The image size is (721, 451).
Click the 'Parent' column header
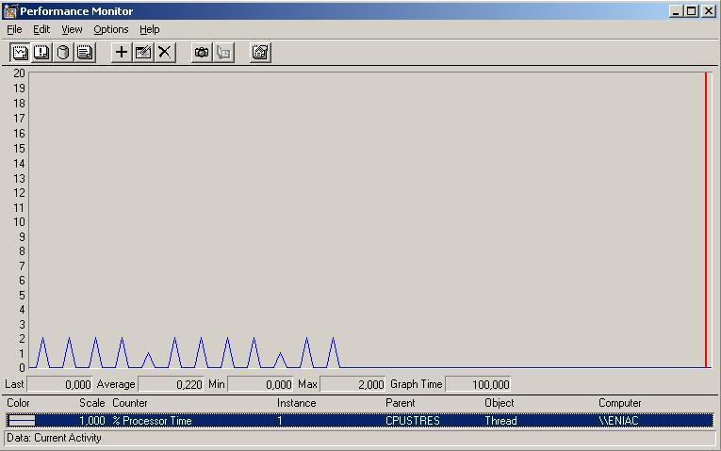coord(400,403)
